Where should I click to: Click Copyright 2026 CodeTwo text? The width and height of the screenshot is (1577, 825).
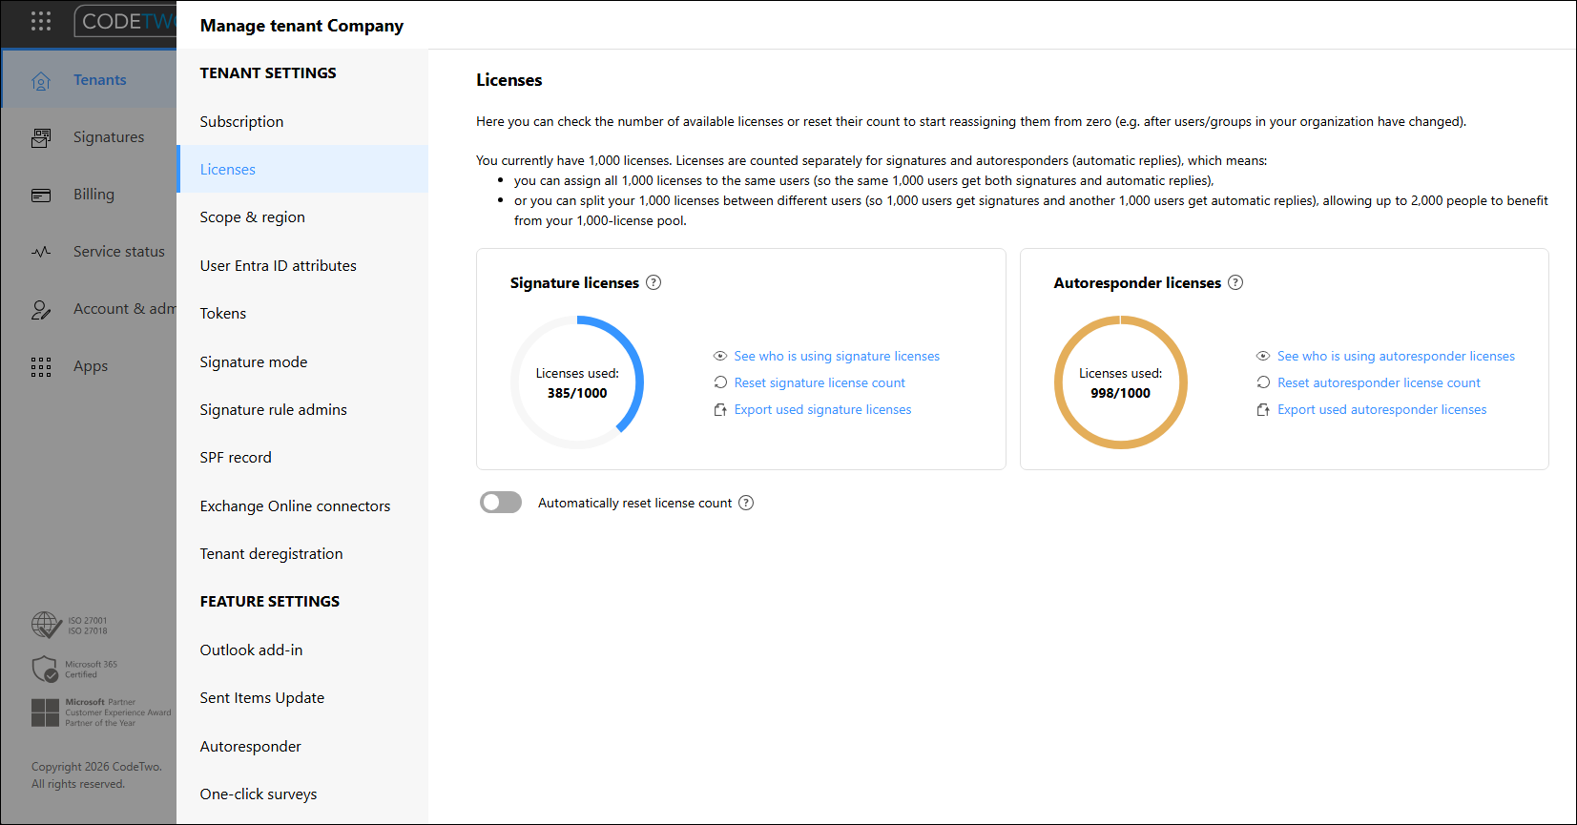(x=96, y=767)
